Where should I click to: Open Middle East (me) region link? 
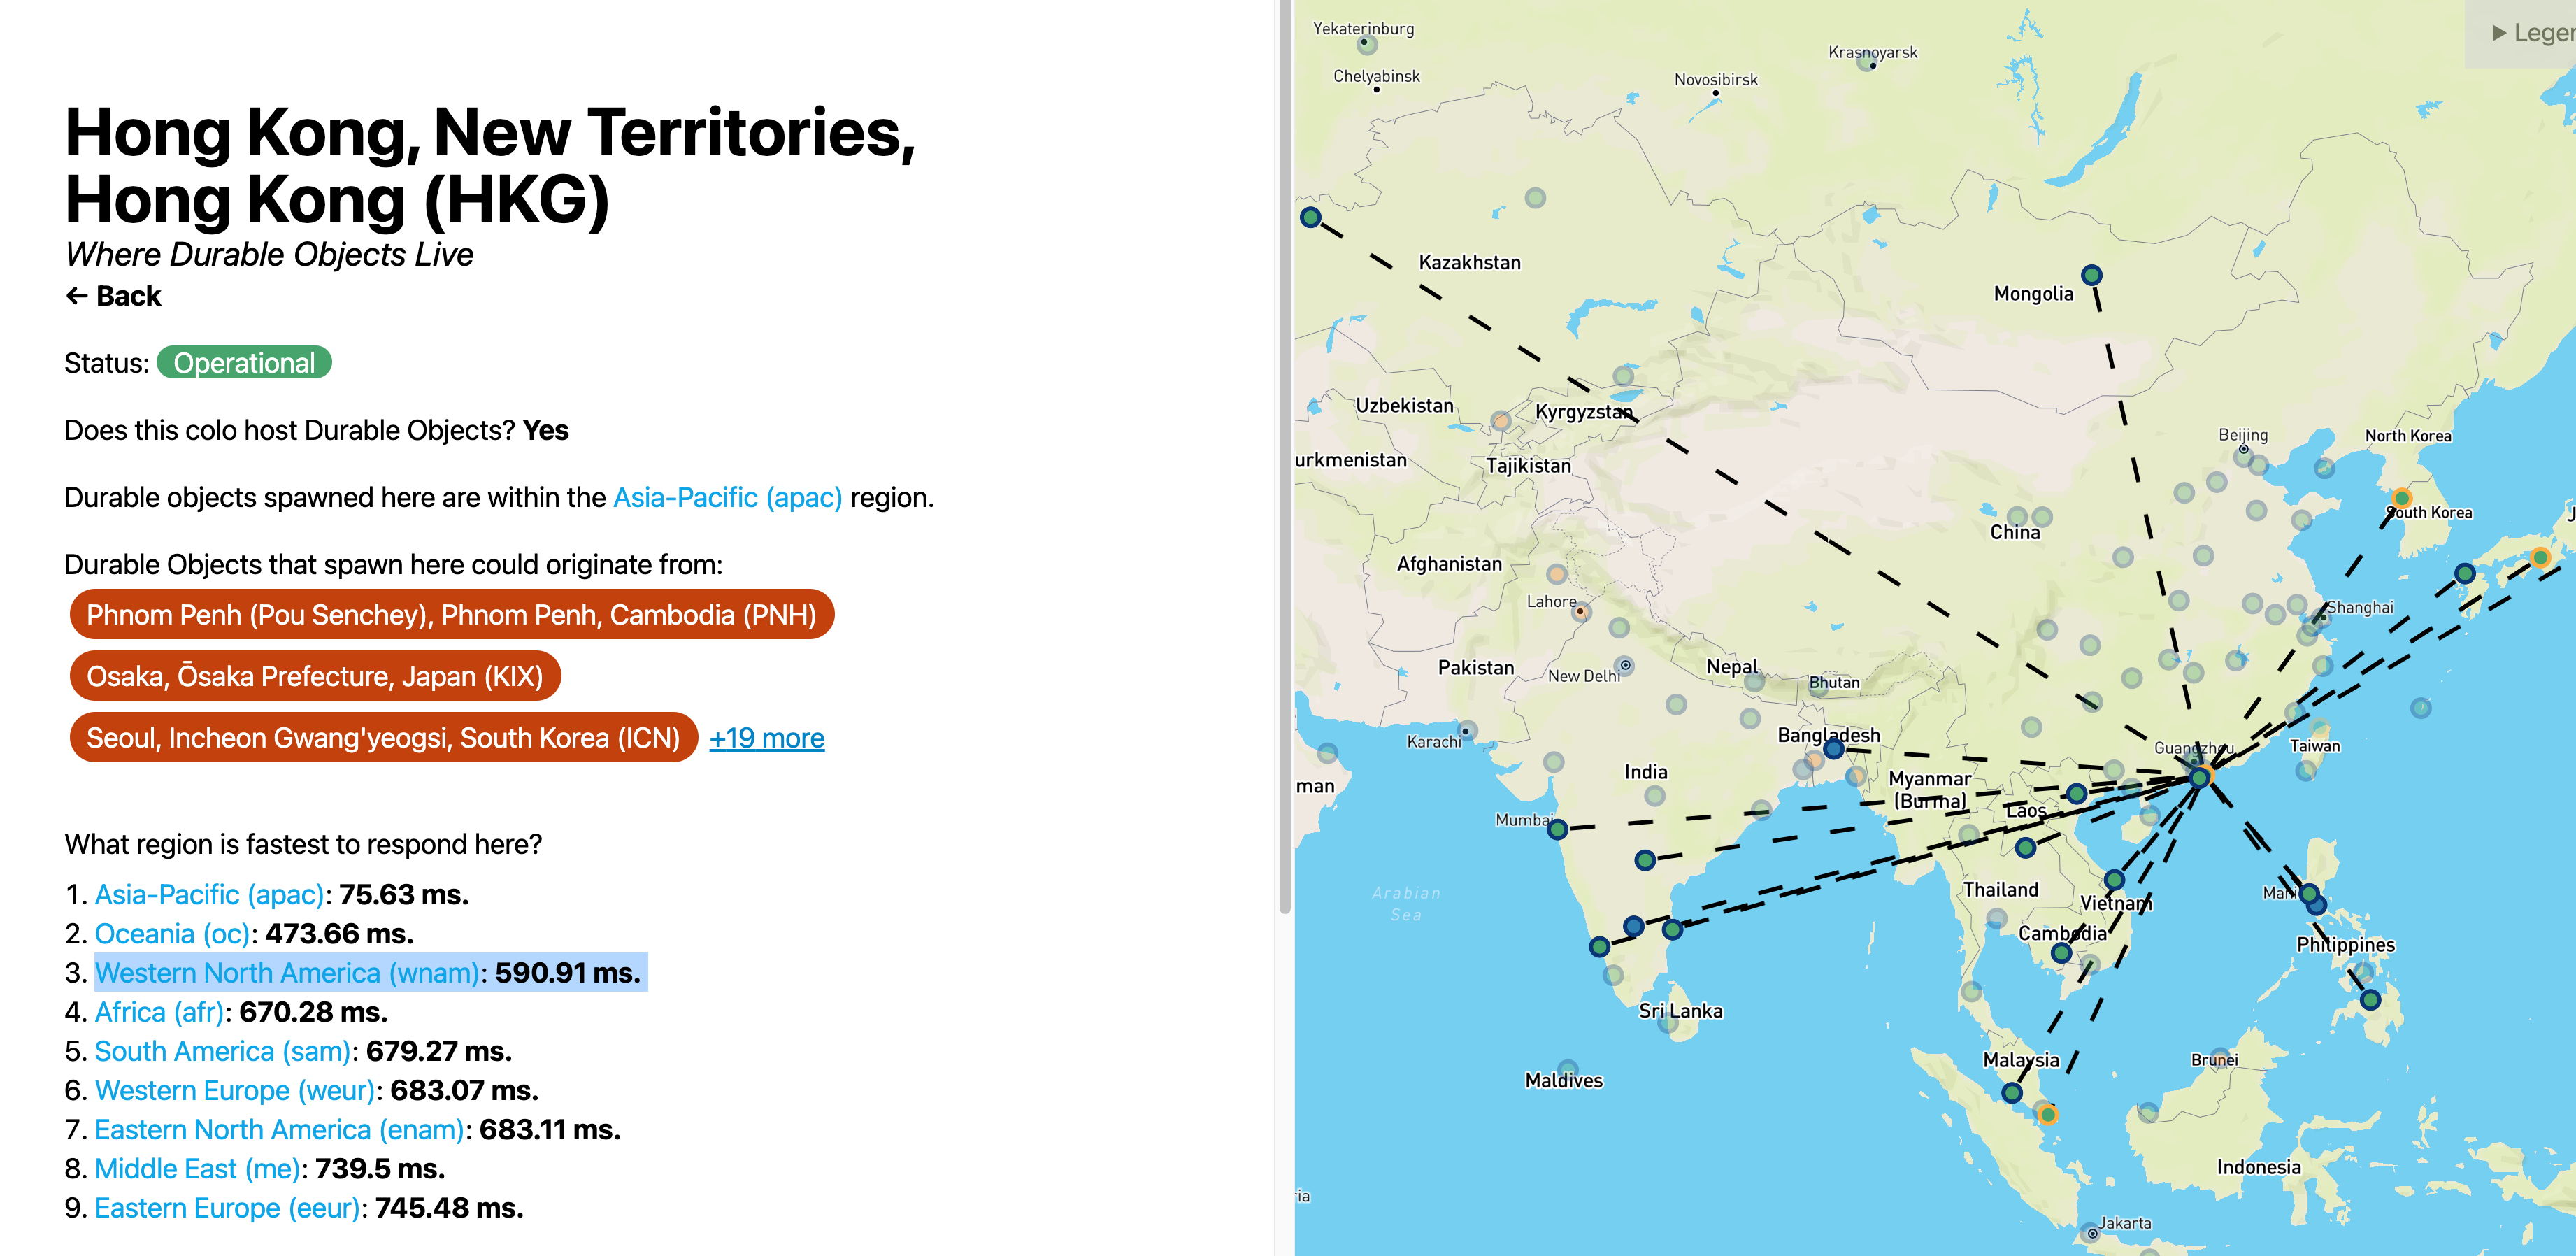click(197, 1168)
